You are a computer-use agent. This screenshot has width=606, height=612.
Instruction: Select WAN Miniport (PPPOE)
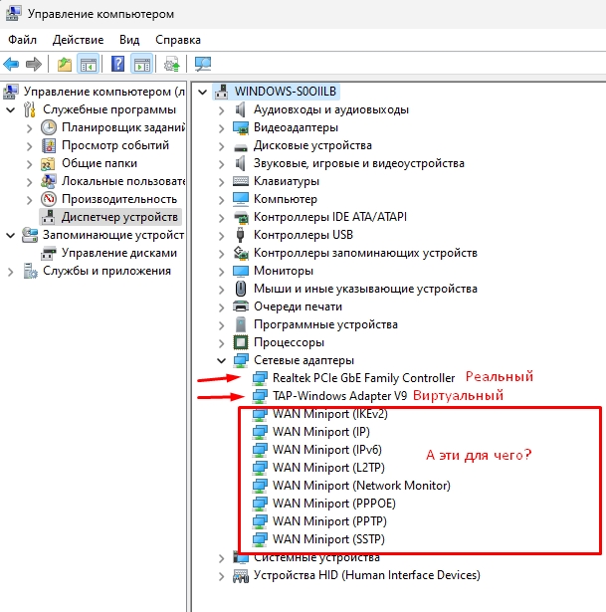pyautogui.click(x=334, y=504)
